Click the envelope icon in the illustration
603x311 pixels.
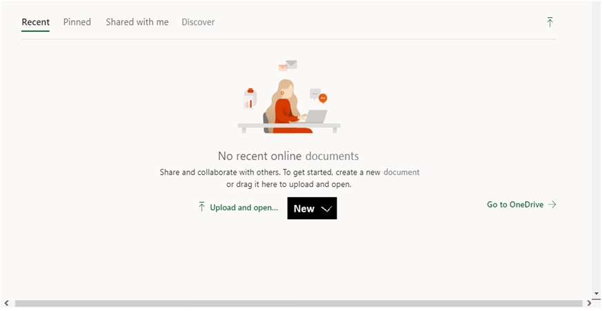[x=291, y=64]
